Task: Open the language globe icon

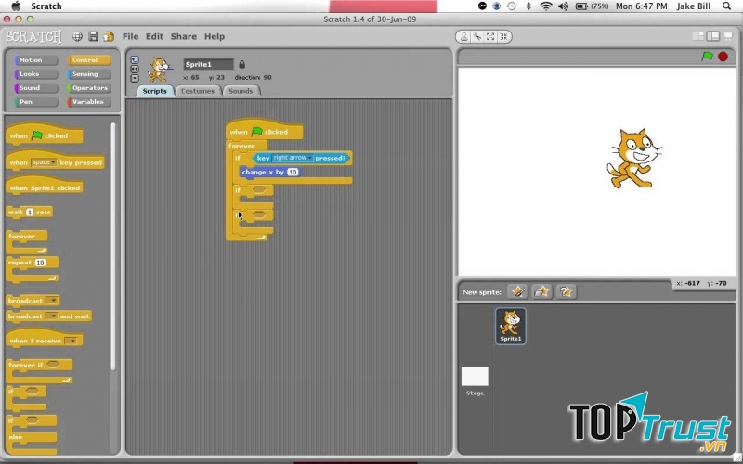Action: point(77,36)
